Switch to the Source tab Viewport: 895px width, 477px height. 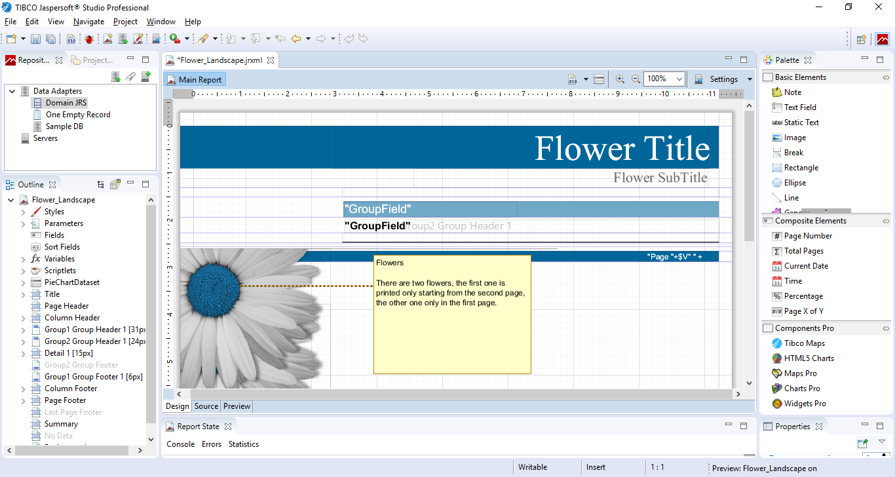[206, 406]
